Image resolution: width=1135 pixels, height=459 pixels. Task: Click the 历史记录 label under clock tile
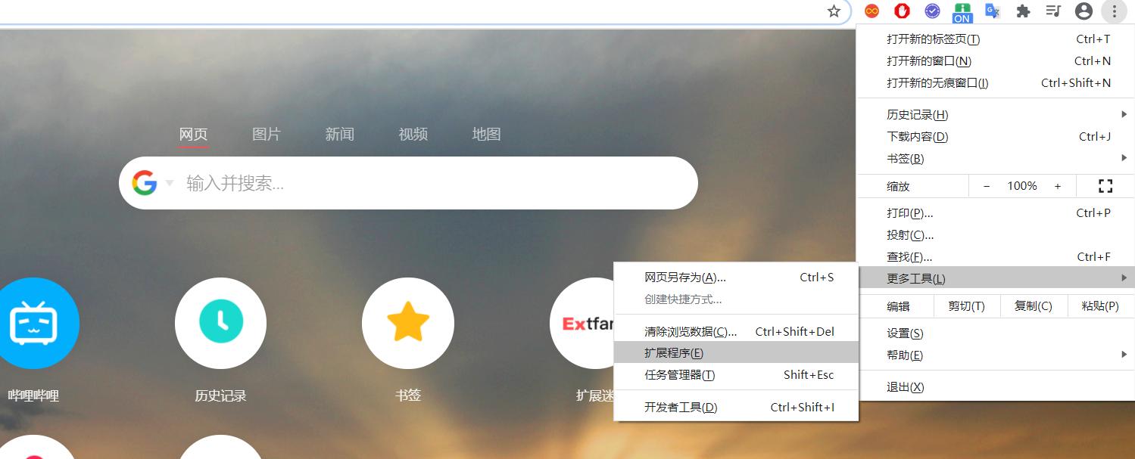220,395
